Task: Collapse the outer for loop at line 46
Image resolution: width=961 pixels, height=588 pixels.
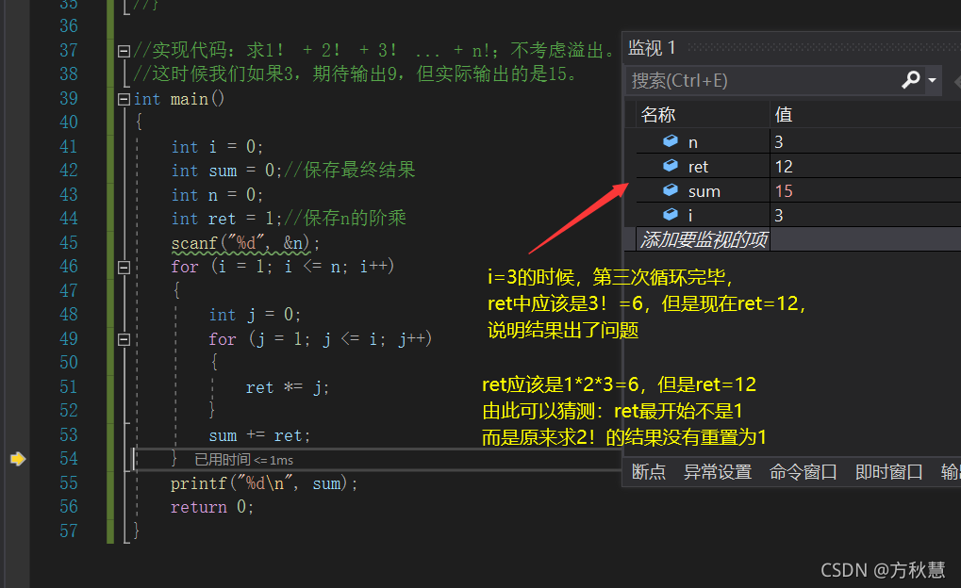Action: coord(124,267)
